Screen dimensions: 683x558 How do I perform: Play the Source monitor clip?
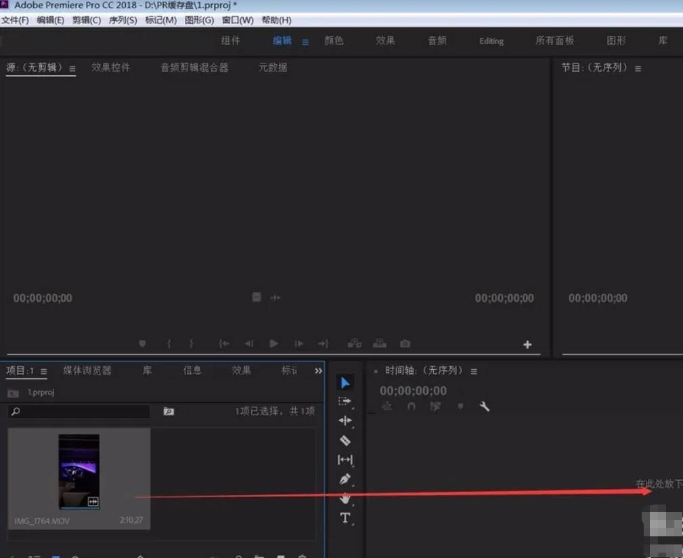(x=273, y=344)
